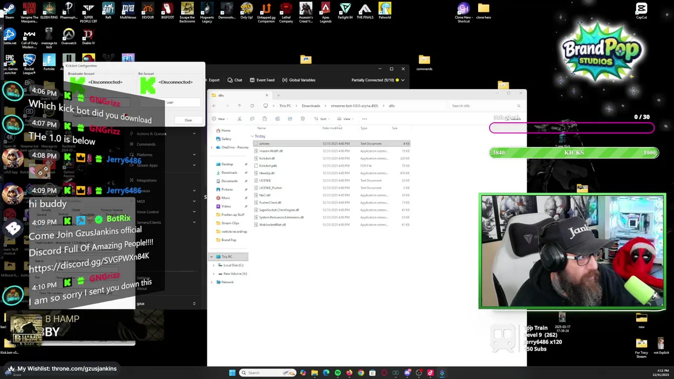Collapse the This PC tree node
Image resolution: width=674 pixels, height=379 pixels.
(212, 257)
